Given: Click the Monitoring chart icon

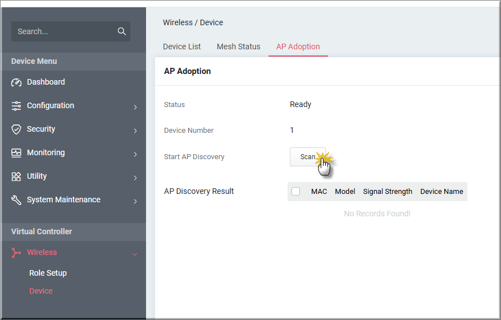Looking at the screenshot, I should 16,153.
